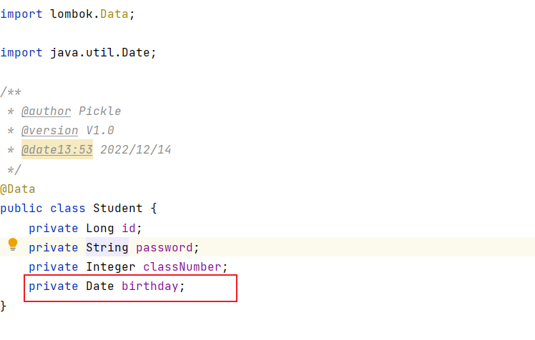The height and width of the screenshot is (340, 535).
Task: Click the Long type in id declaration
Action: pos(99,228)
